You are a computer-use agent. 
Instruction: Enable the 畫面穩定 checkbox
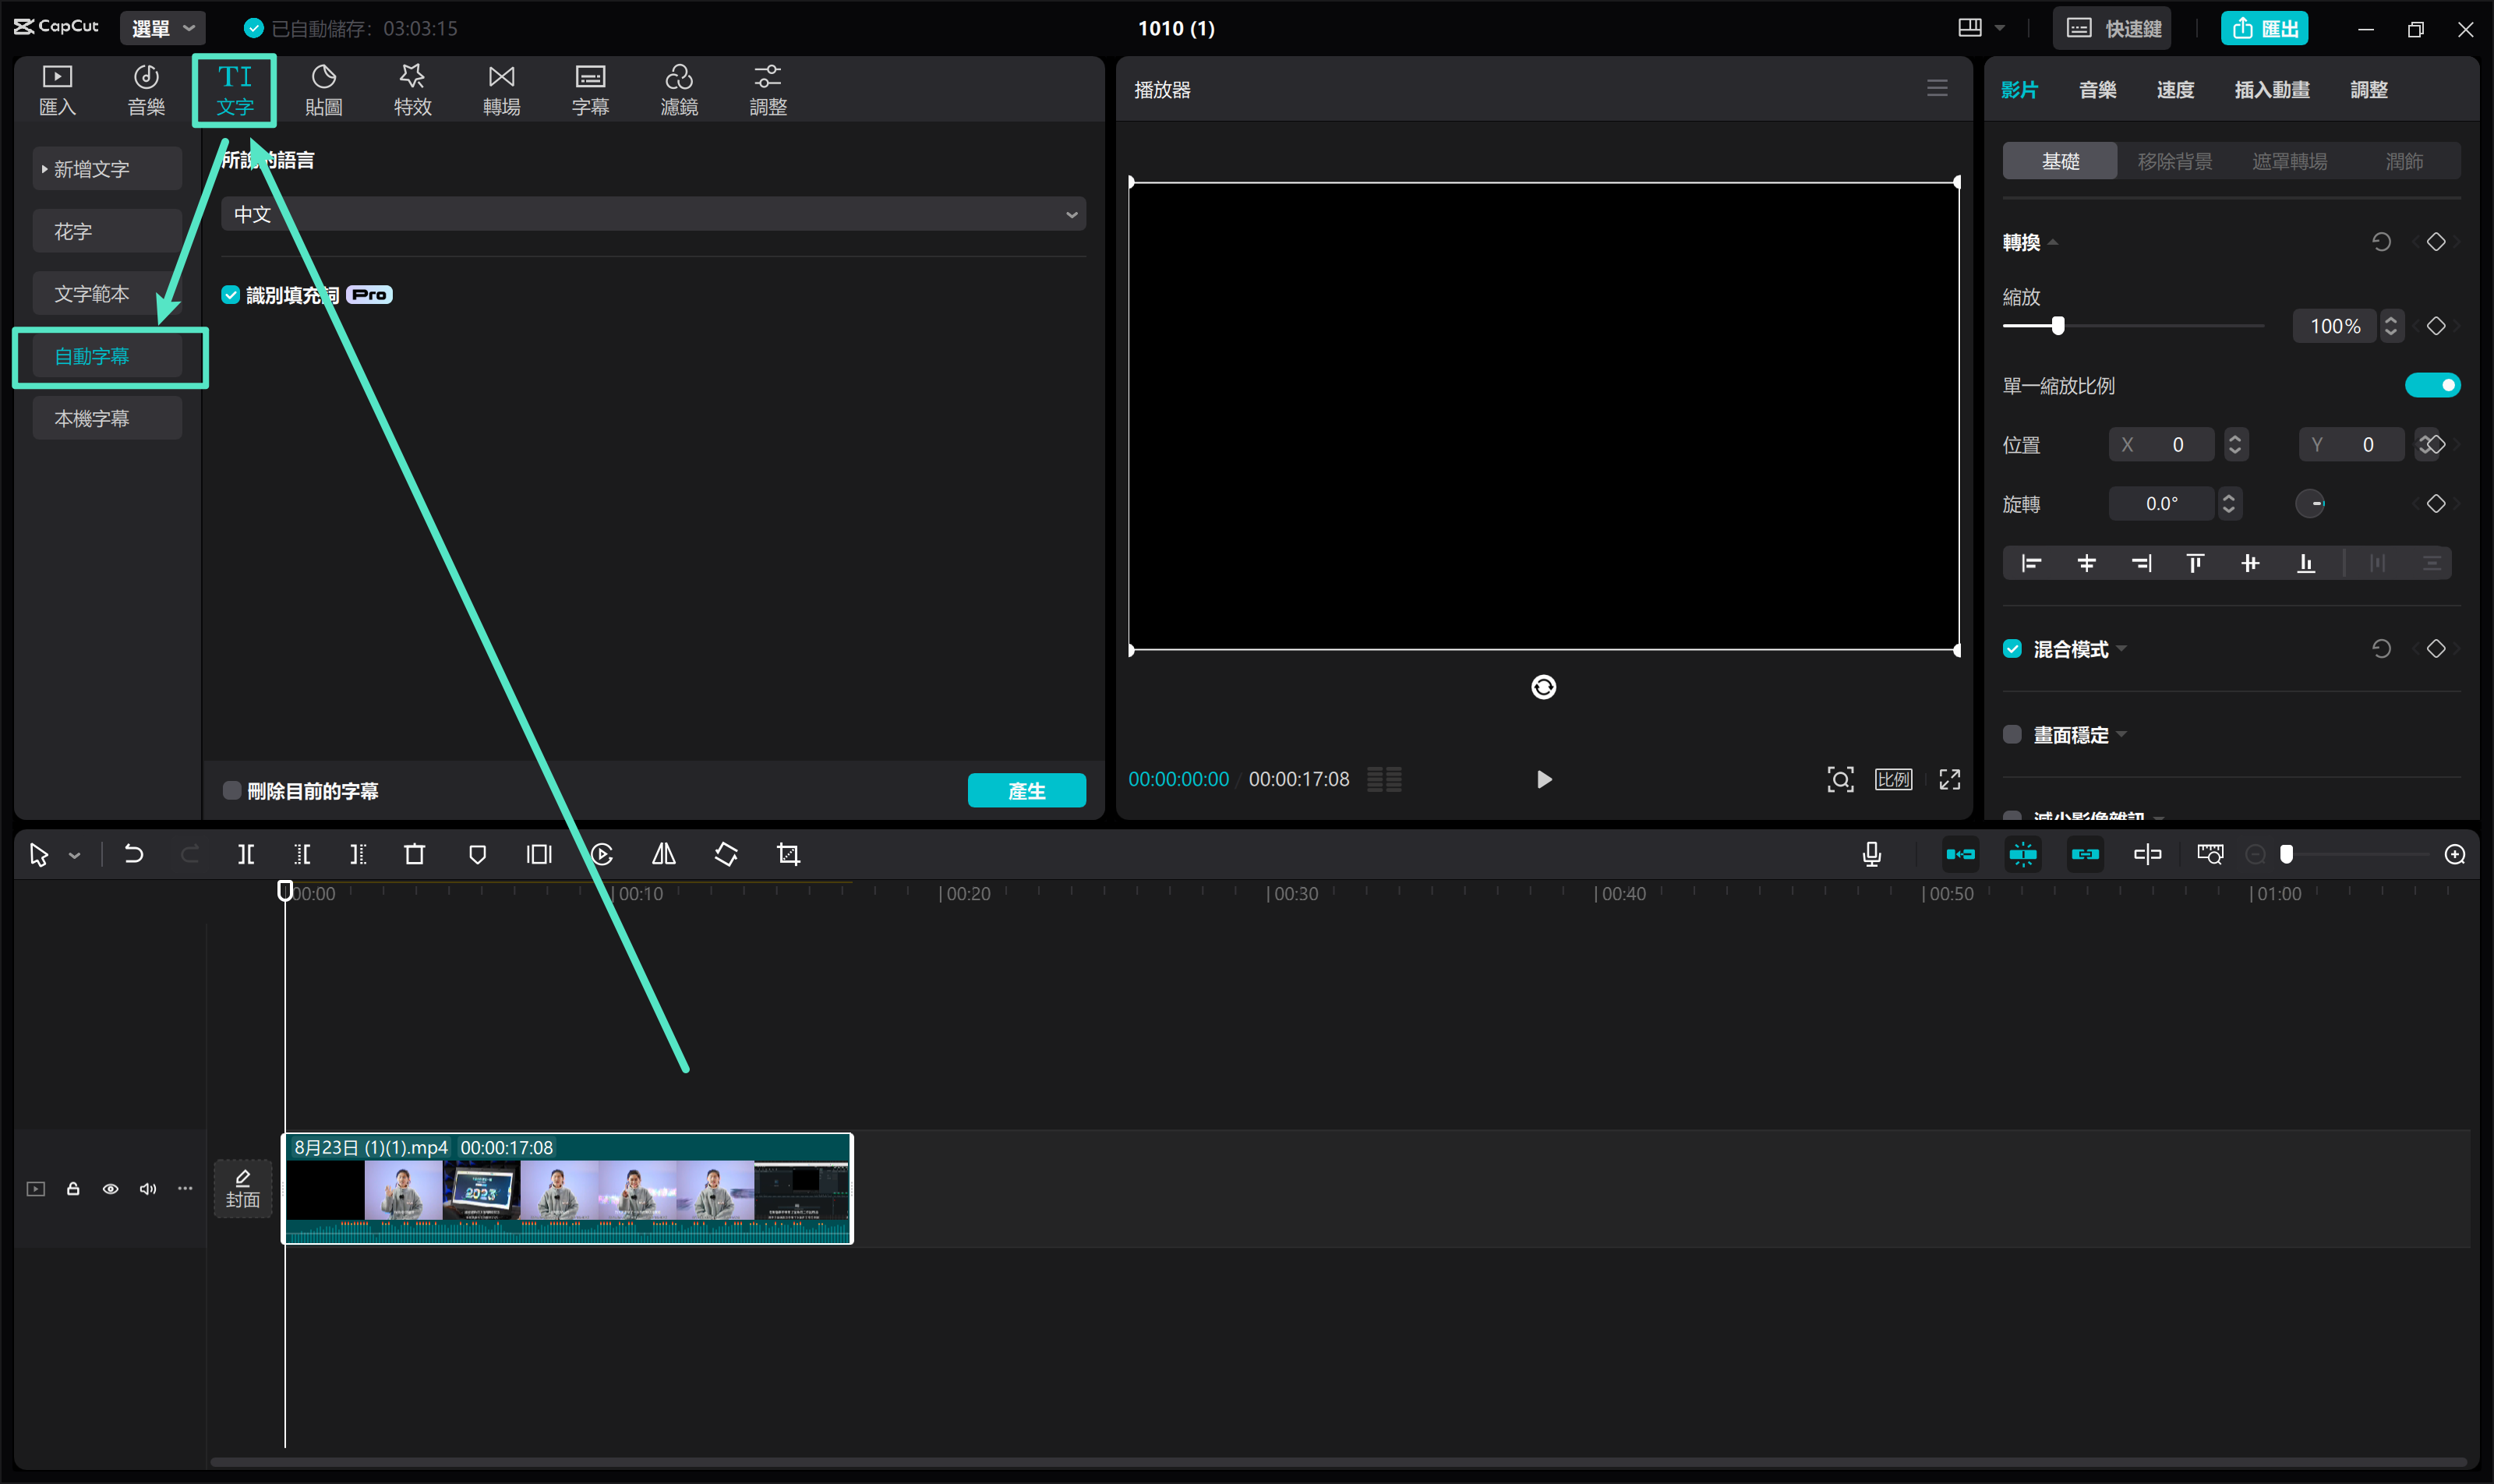click(x=2013, y=734)
